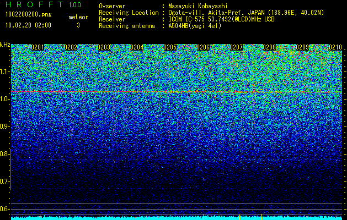Click the yellow bottom tick under 0207
The width and height of the screenshot is (347, 220).
[239, 217]
